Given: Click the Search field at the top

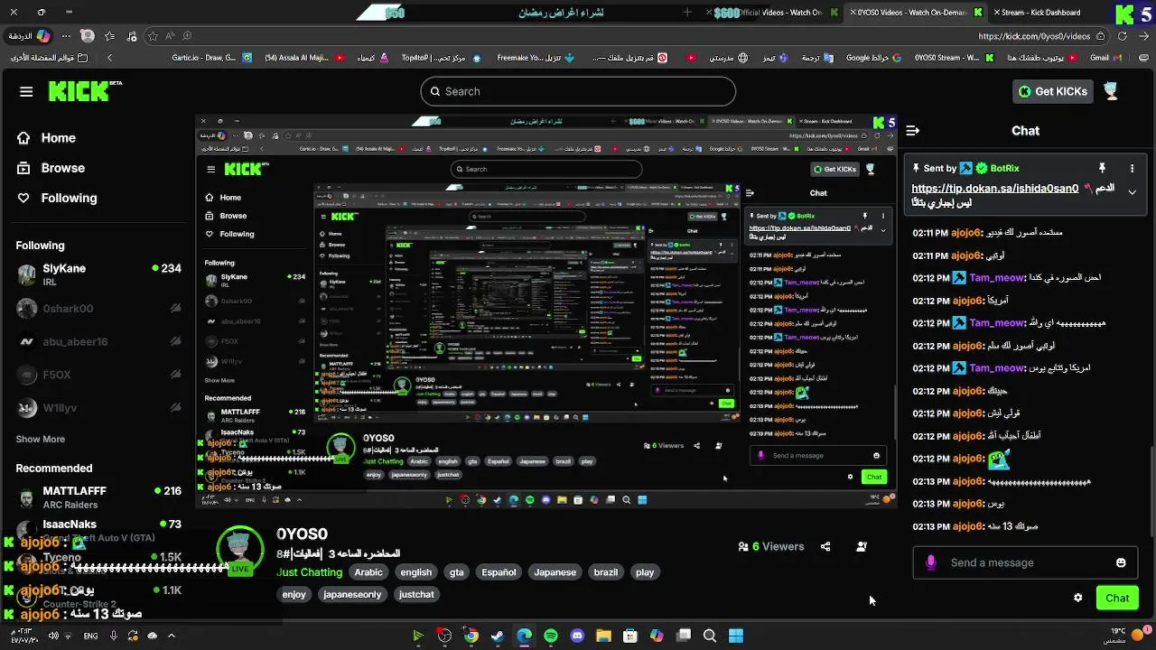Looking at the screenshot, I should [x=578, y=91].
